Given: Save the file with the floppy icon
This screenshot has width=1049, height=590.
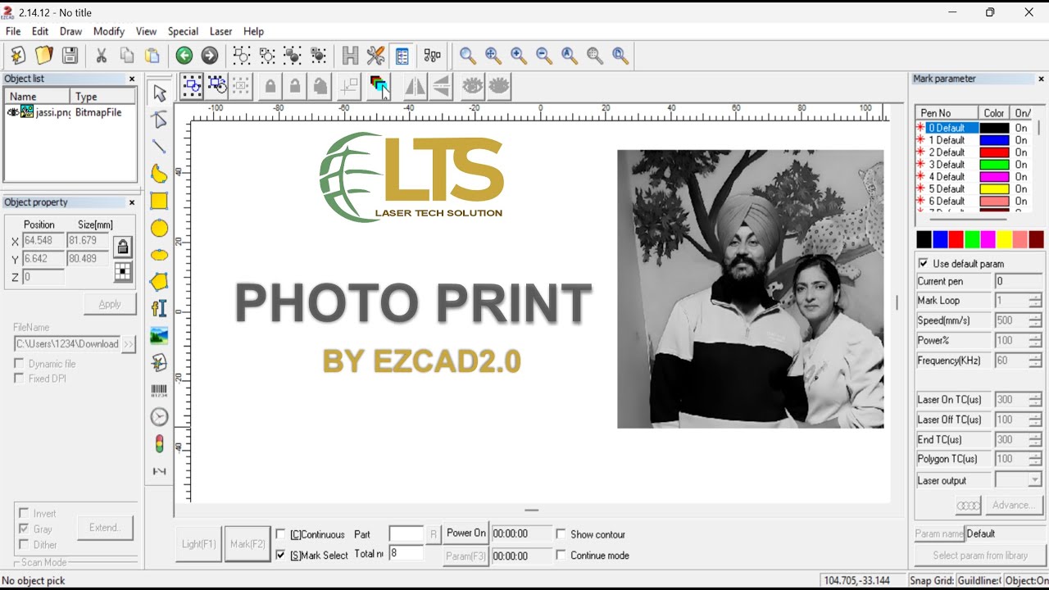Looking at the screenshot, I should (70, 55).
